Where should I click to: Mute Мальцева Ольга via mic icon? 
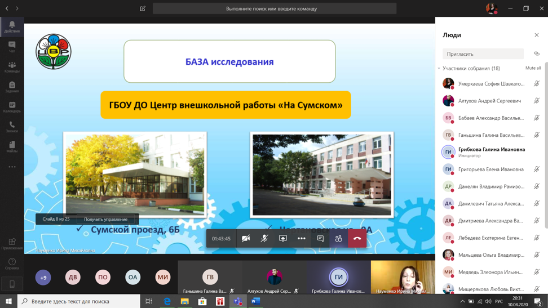coord(537,255)
